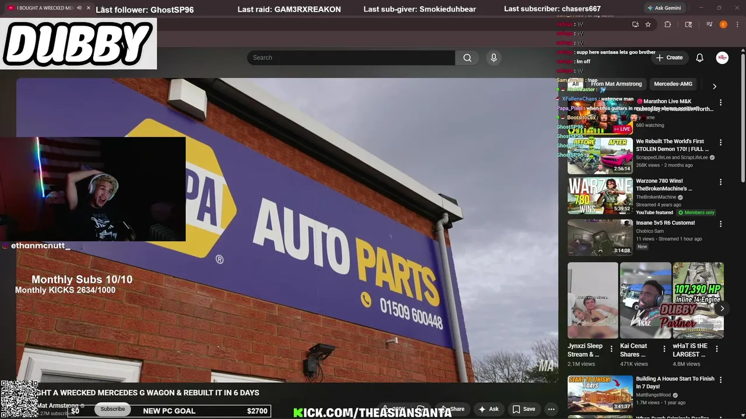Show more filter chips with right arrow

click(x=715, y=86)
